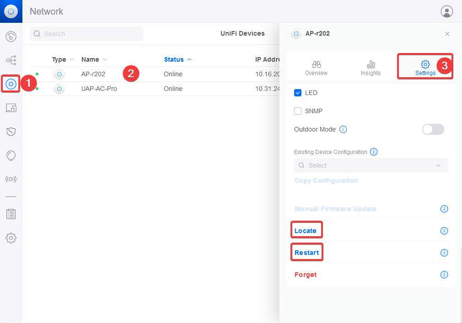462x323 pixels.
Task: Click the Online status of UAP-AC-Pro
Action: (173, 89)
